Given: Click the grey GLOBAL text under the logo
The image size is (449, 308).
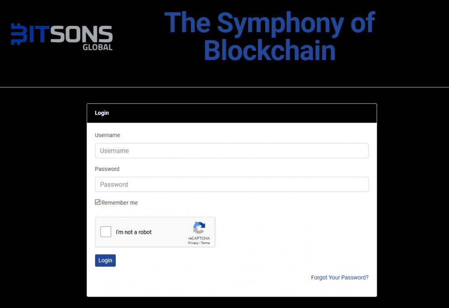Looking at the screenshot, I should [98, 47].
